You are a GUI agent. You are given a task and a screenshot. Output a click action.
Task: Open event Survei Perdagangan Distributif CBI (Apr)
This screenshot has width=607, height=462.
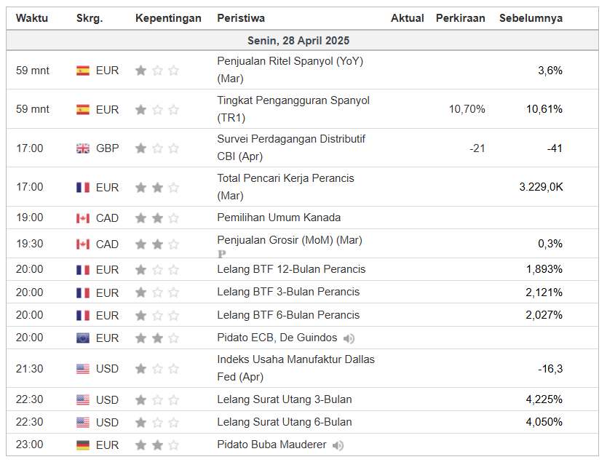coord(291,148)
